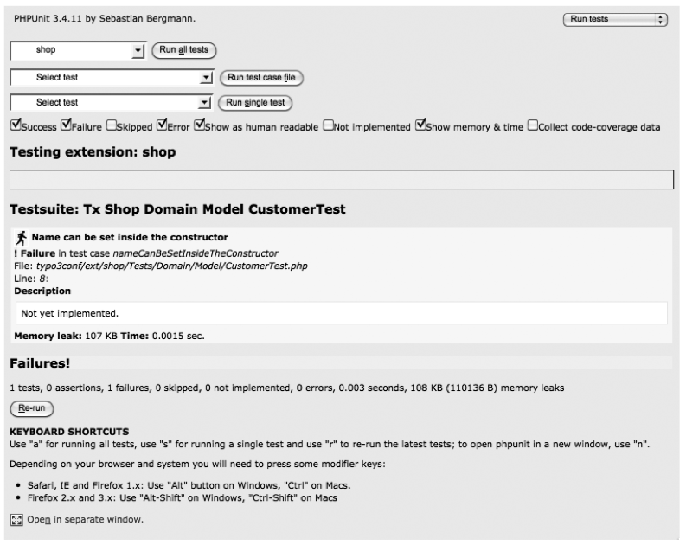This screenshot has width=686, height=545.
Task: Toggle the Success checkbox
Action: 15,126
